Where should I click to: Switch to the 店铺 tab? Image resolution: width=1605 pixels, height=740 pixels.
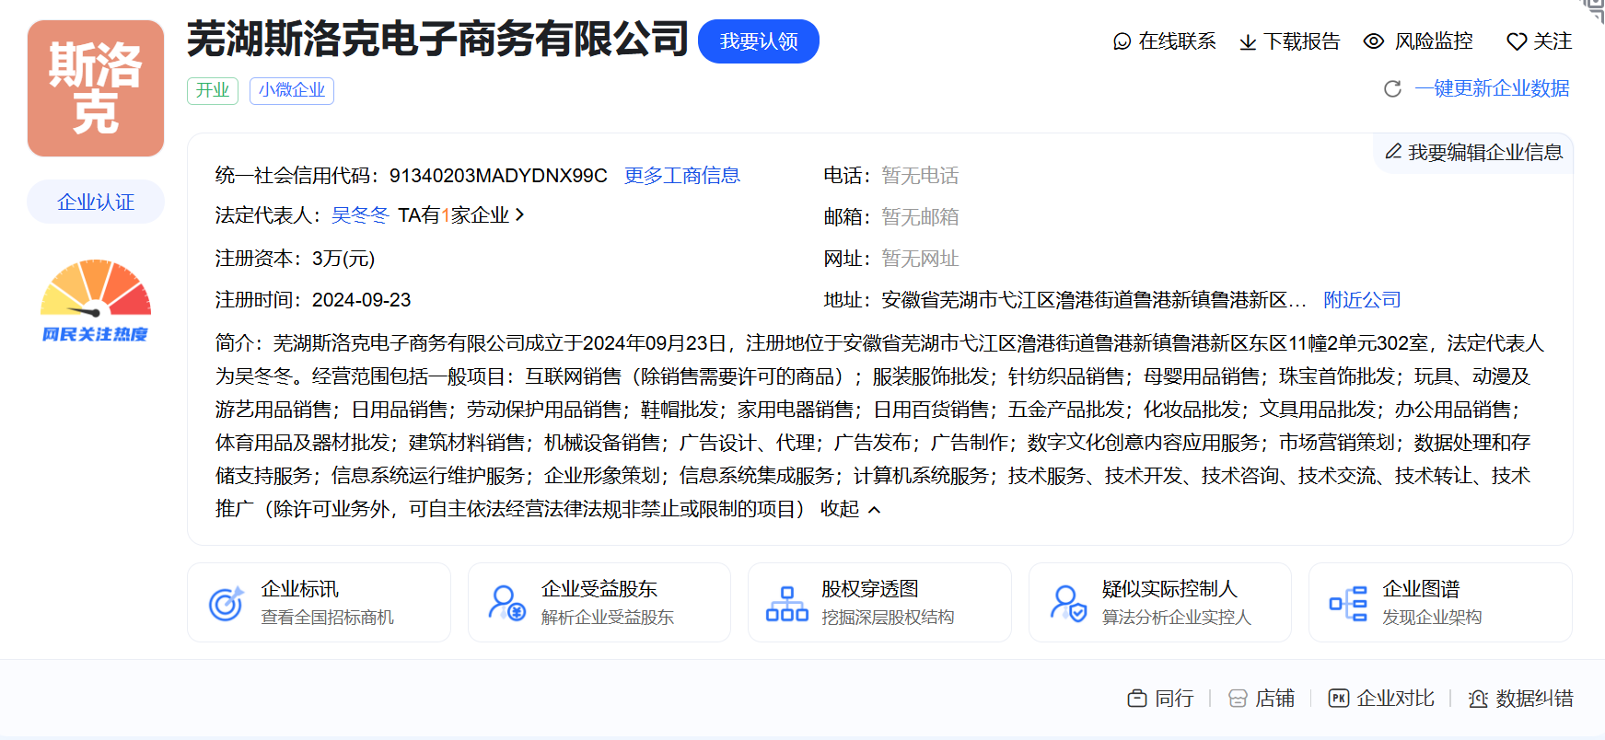[x=1275, y=699]
